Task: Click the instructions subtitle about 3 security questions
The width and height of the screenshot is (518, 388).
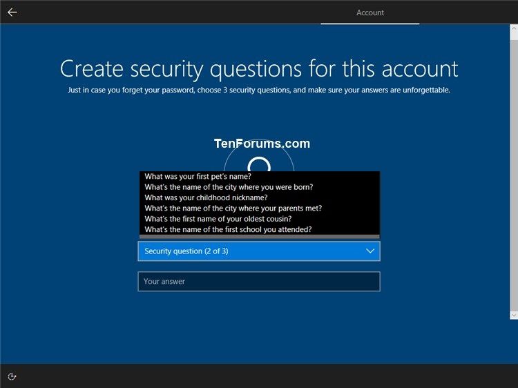Action: (259, 90)
